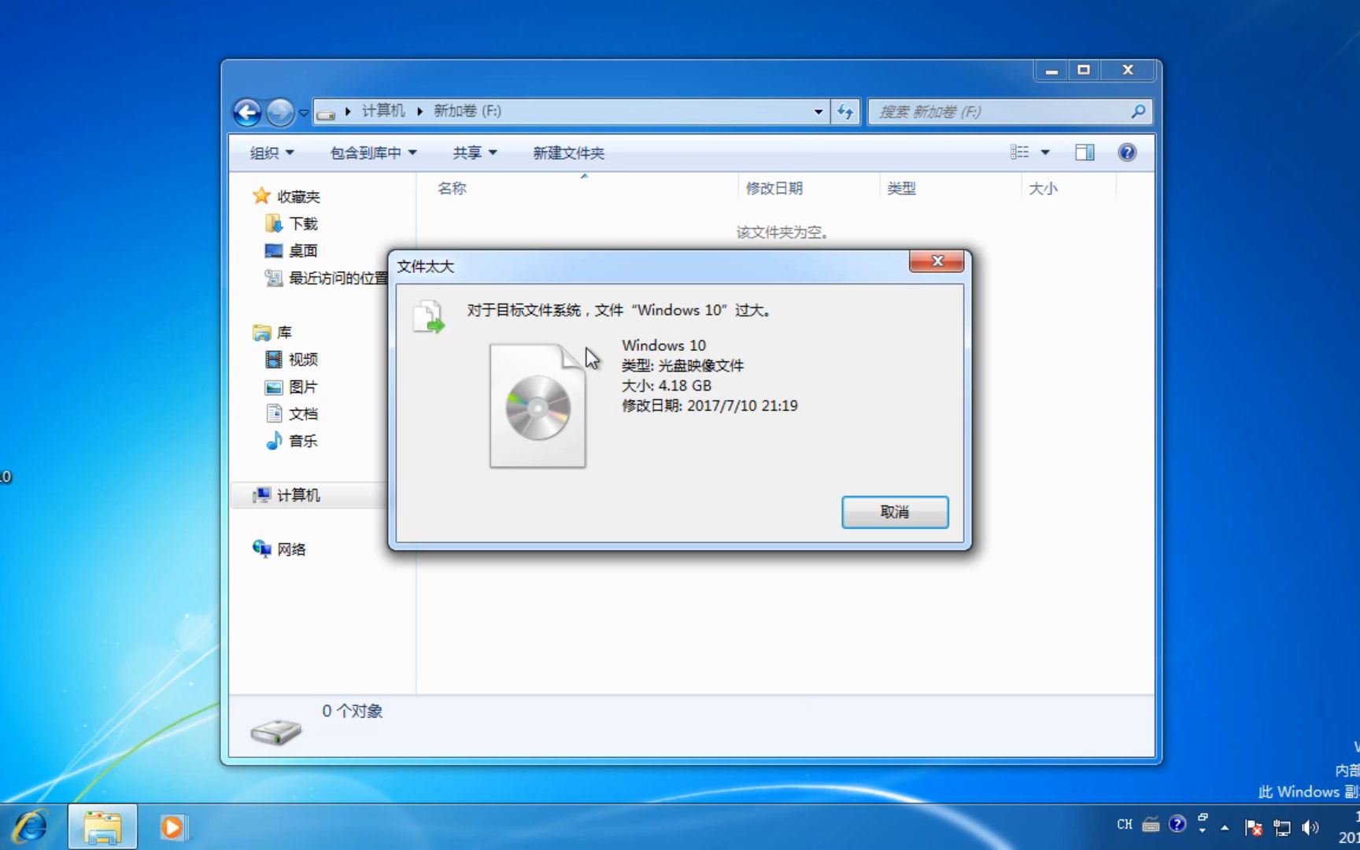Click the refresh button beside address bar

click(845, 112)
